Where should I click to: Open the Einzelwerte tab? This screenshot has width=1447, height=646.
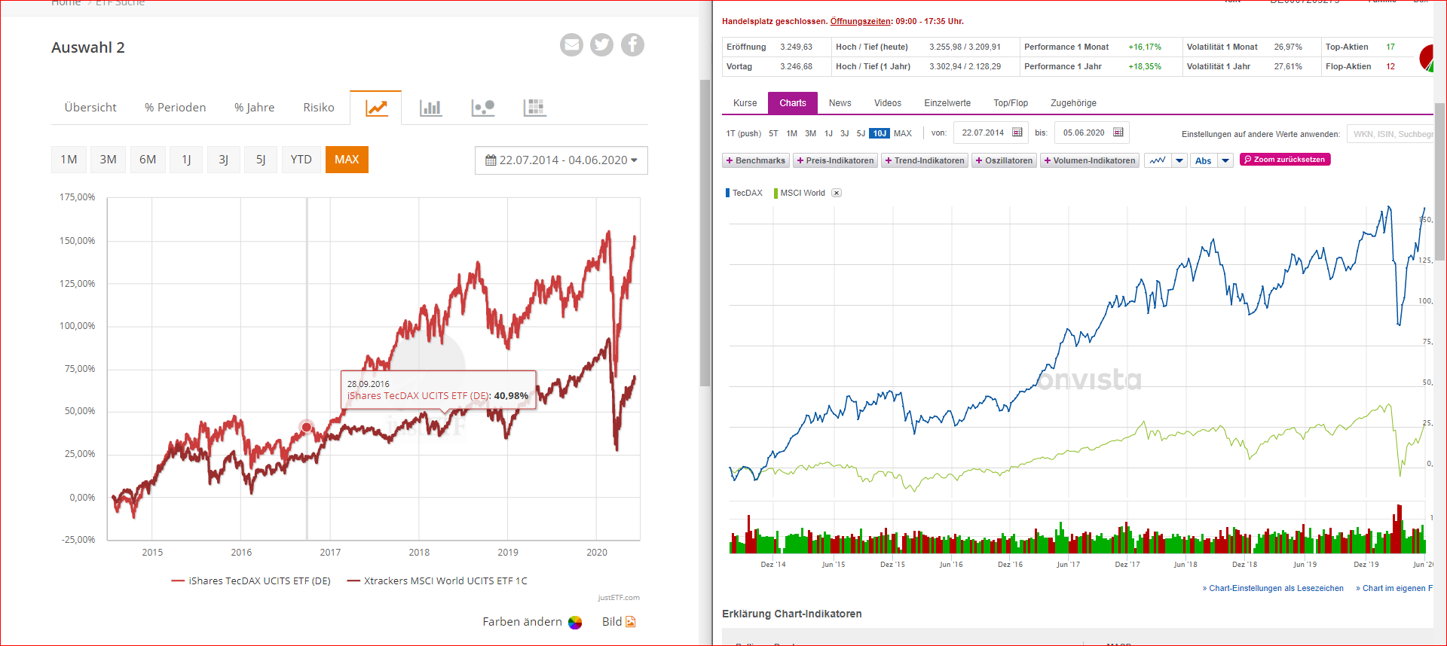click(947, 103)
